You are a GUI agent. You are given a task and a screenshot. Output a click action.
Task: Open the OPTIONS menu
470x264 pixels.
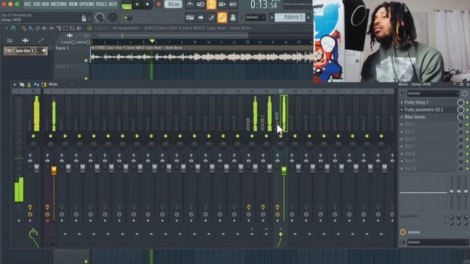(x=87, y=4)
